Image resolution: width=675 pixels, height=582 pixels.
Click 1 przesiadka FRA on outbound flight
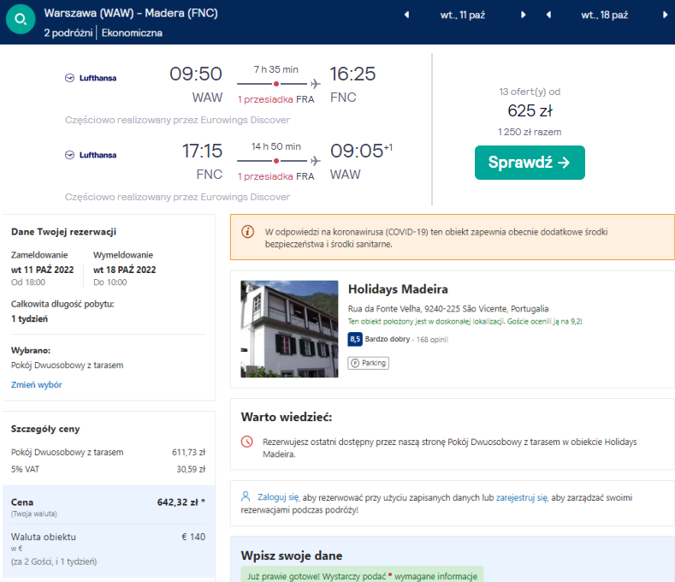(x=276, y=99)
